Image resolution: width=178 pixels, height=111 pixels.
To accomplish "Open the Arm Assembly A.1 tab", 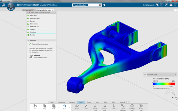I will tap(28, 10).
